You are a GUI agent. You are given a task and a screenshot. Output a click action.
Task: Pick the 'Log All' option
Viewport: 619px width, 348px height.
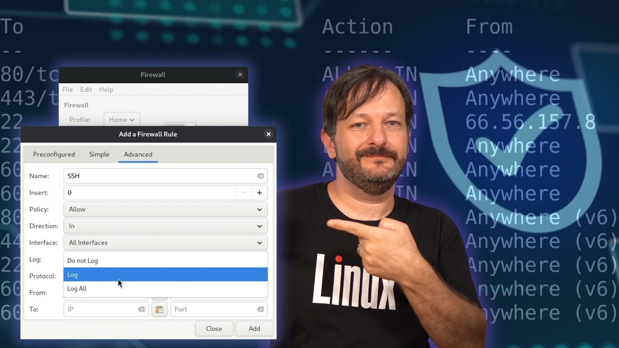[165, 289]
